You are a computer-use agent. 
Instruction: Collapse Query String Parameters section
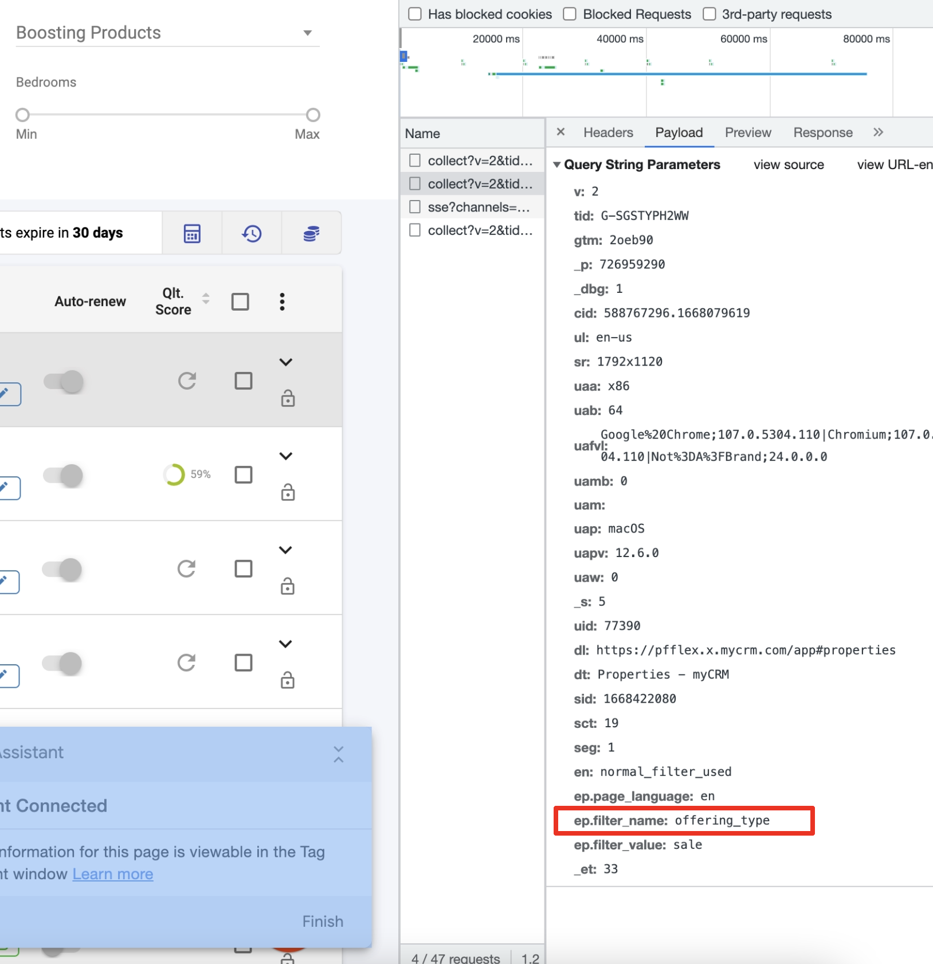tap(556, 164)
